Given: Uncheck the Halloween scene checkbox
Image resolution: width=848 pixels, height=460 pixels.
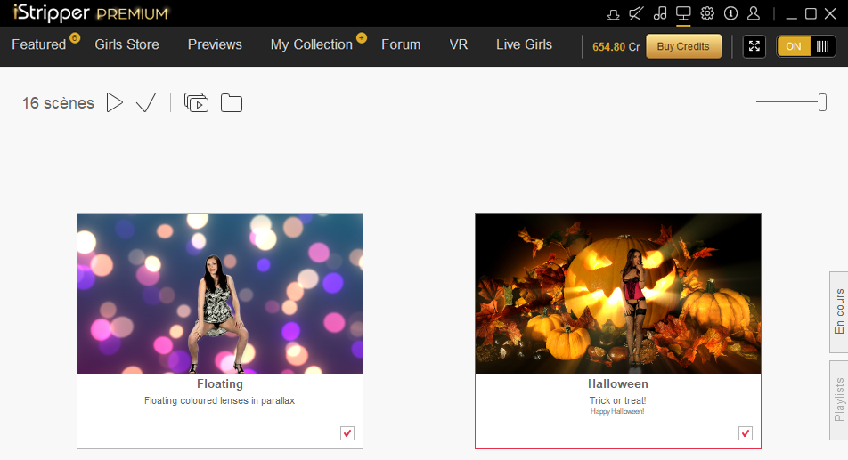Looking at the screenshot, I should tap(746, 433).
